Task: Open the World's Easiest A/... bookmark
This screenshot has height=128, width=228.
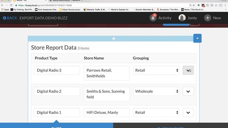Action: tap(119, 10)
